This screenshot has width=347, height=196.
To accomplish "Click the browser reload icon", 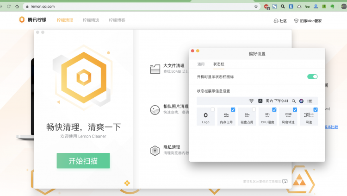I will tap(9, 6).
